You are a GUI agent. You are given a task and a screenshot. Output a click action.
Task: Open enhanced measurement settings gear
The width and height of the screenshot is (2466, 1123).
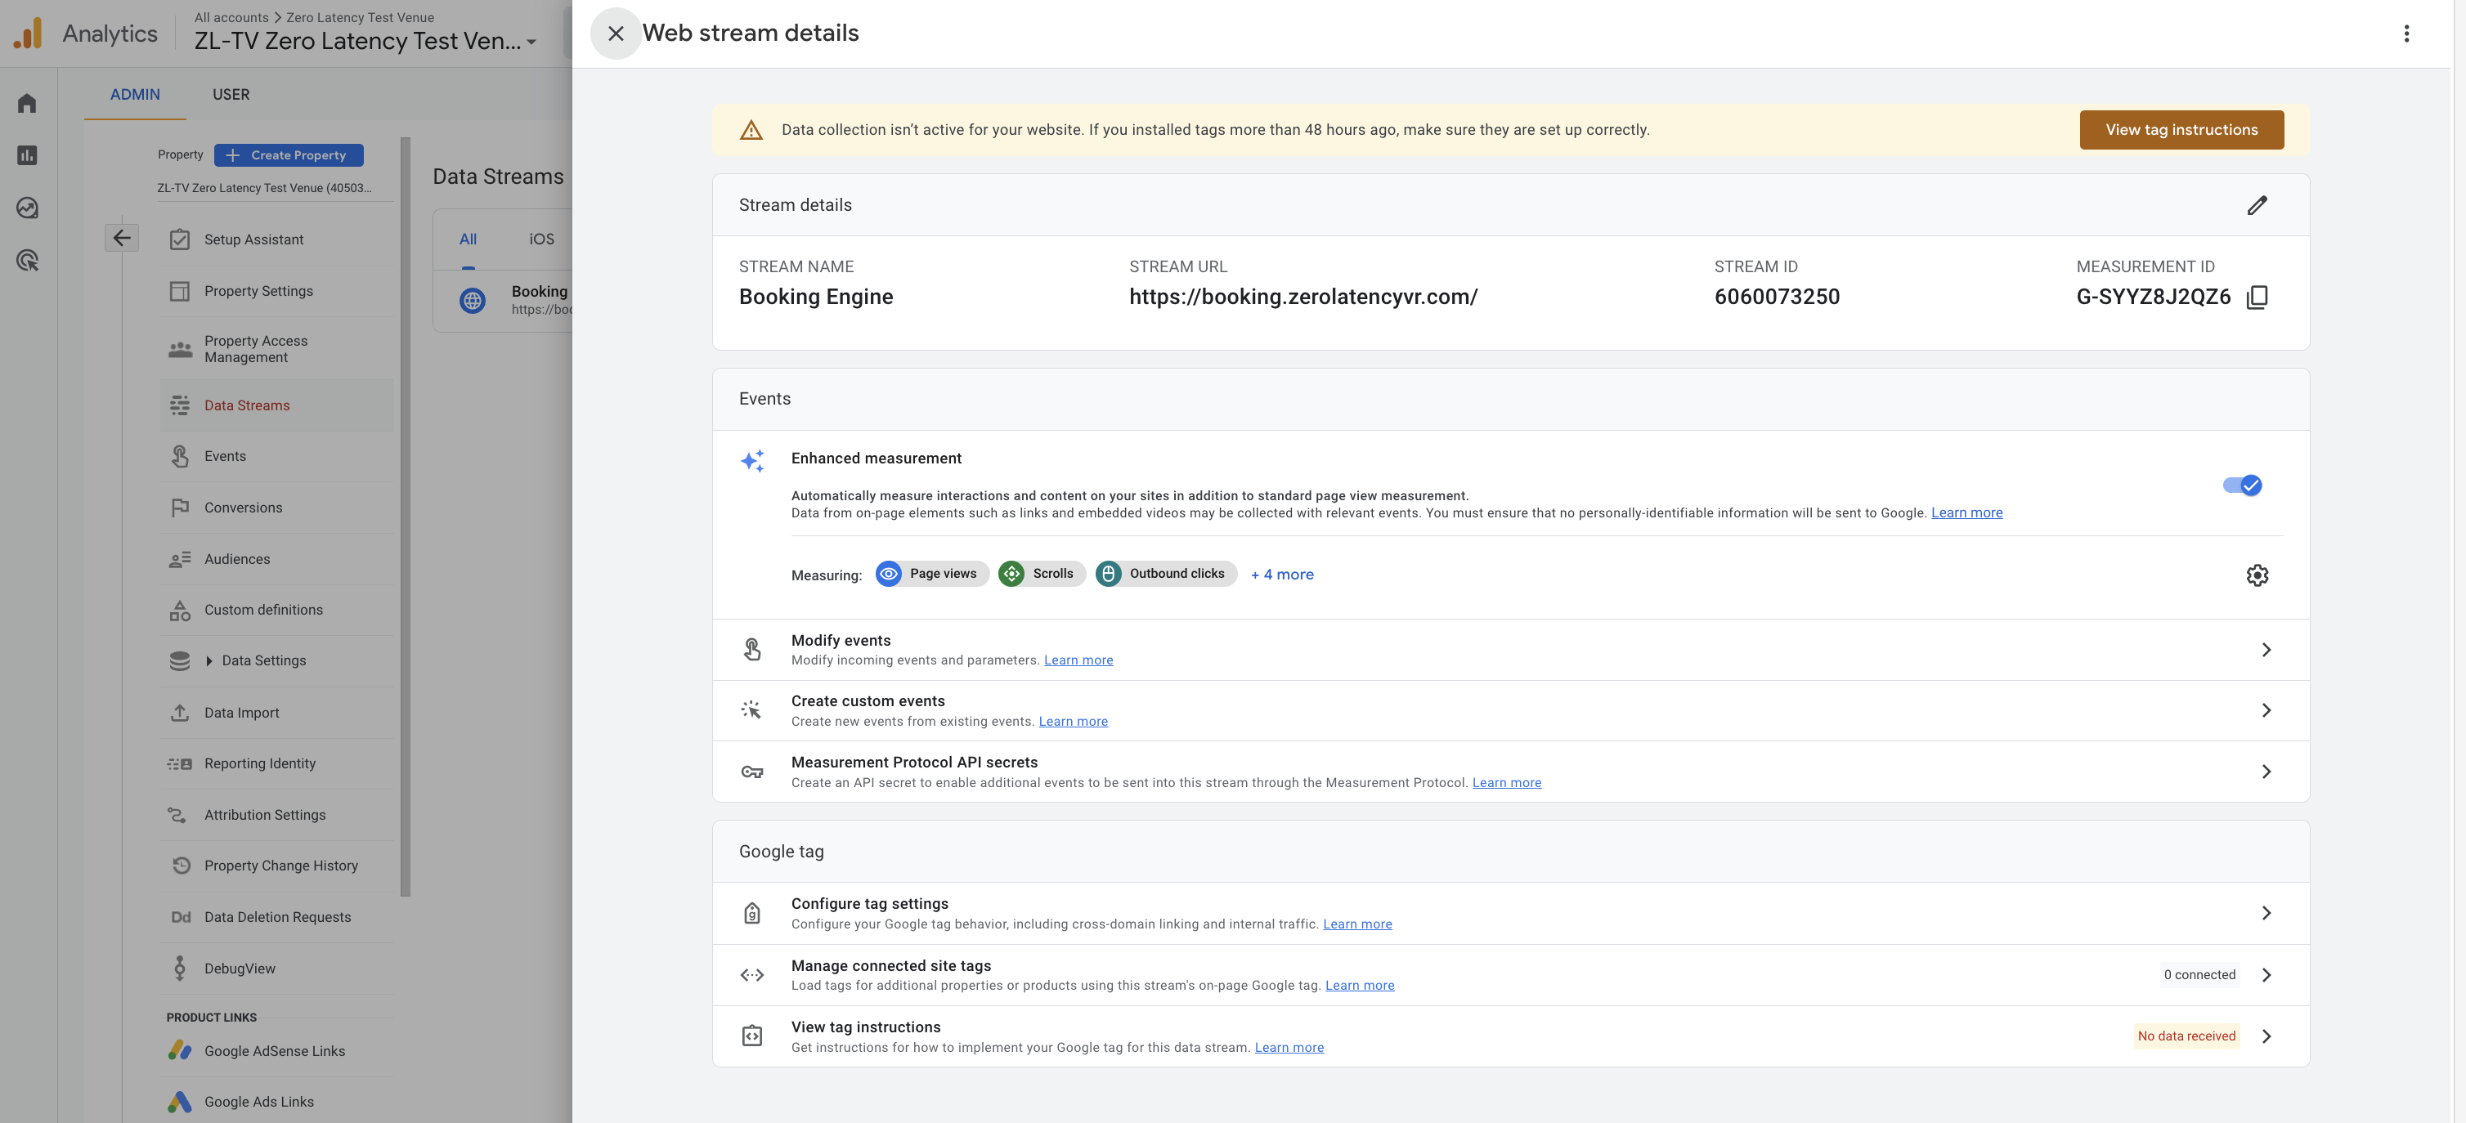click(x=2257, y=575)
